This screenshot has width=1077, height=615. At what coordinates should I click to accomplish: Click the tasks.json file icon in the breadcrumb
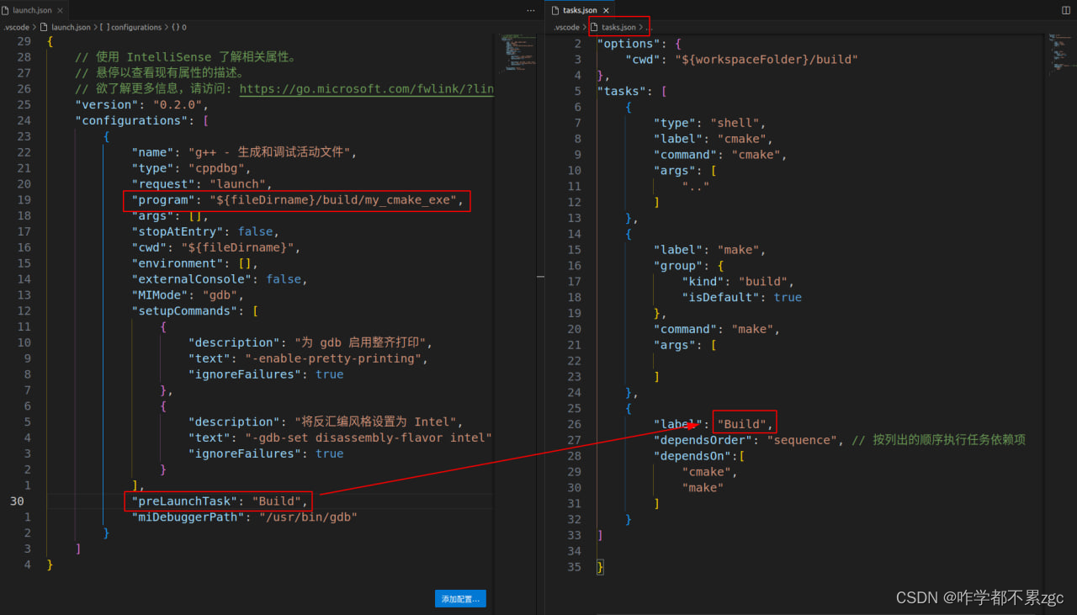pyautogui.click(x=592, y=27)
